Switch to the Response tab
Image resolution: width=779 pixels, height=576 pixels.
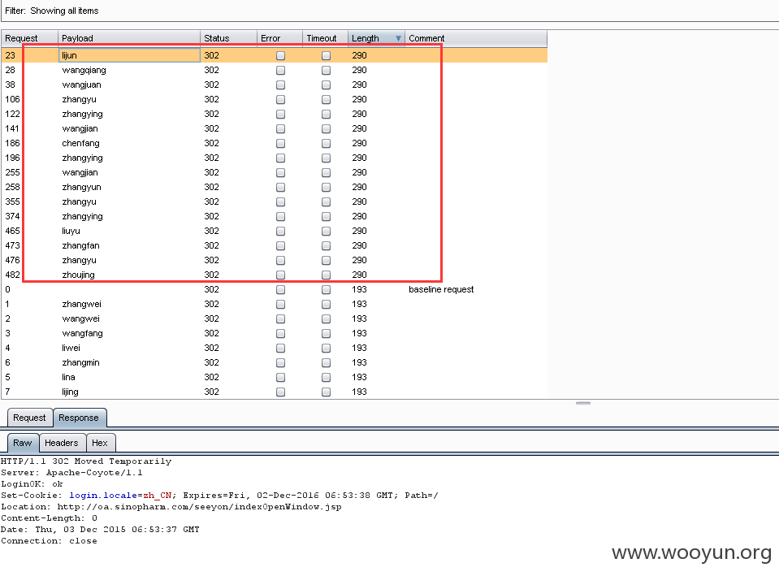[x=79, y=418]
